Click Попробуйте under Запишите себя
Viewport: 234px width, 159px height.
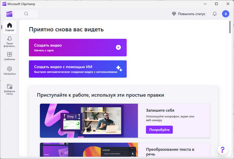pos(159,130)
